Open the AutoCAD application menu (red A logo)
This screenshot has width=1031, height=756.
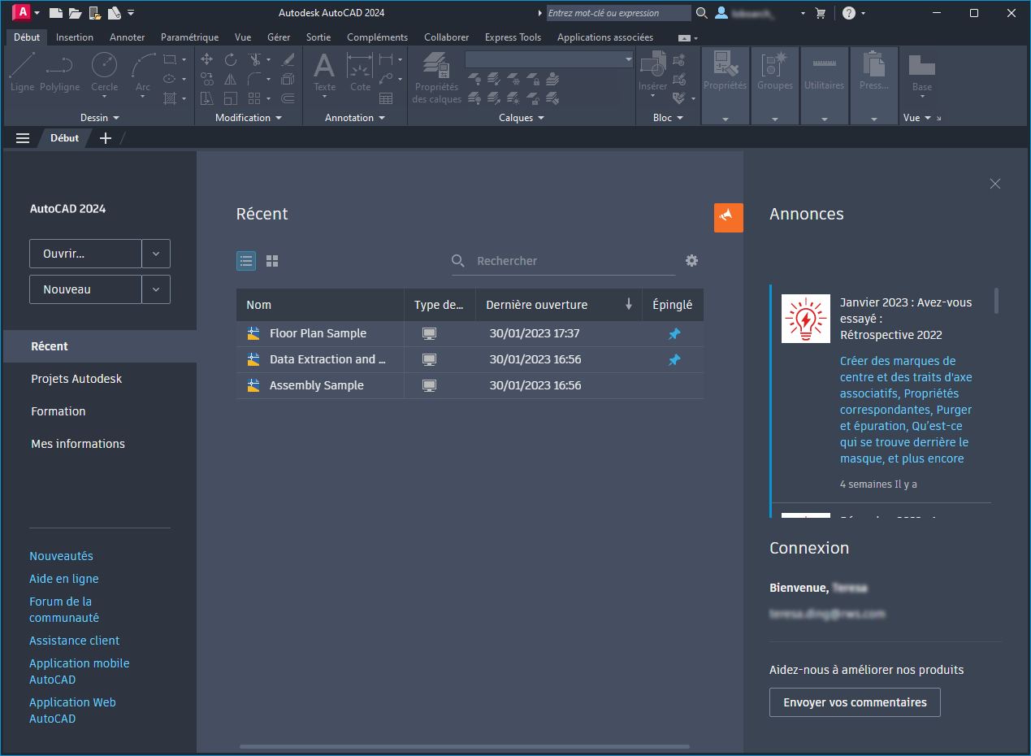(22, 12)
